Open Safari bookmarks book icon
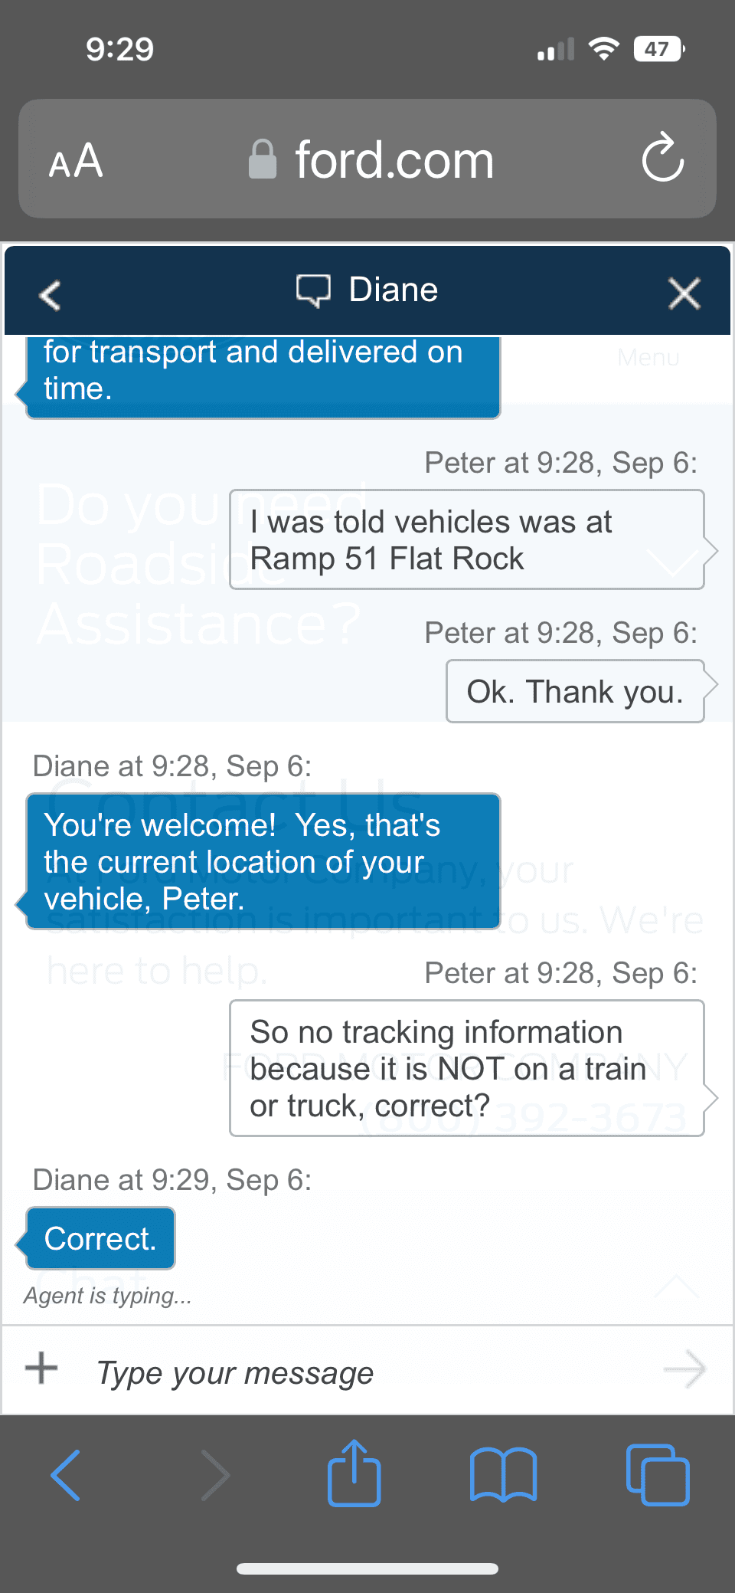This screenshot has width=735, height=1593. pyautogui.click(x=503, y=1475)
